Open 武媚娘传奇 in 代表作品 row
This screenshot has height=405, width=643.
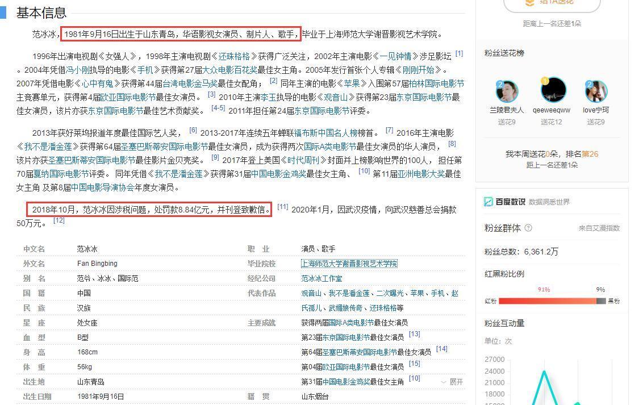pos(346,308)
